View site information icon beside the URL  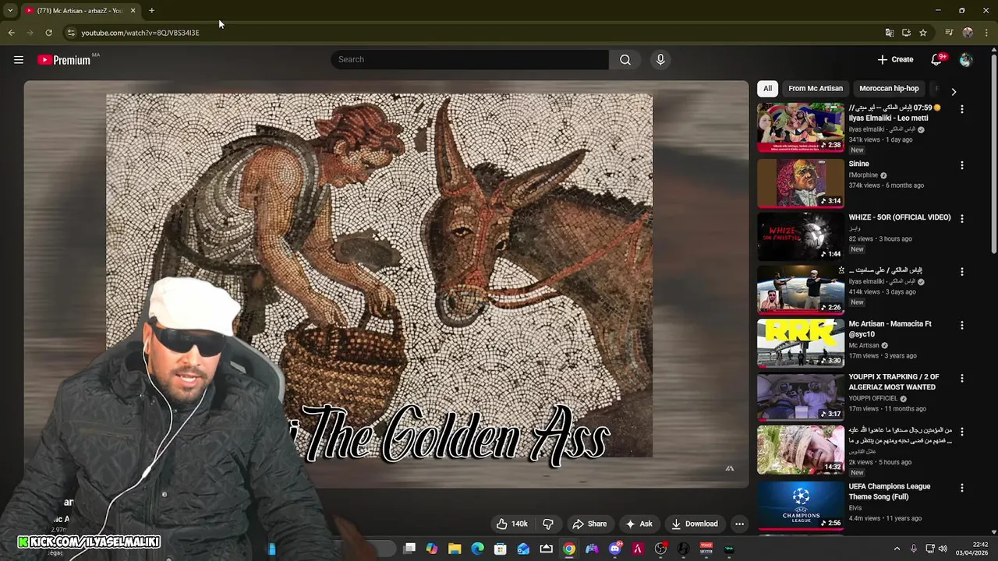tap(70, 33)
